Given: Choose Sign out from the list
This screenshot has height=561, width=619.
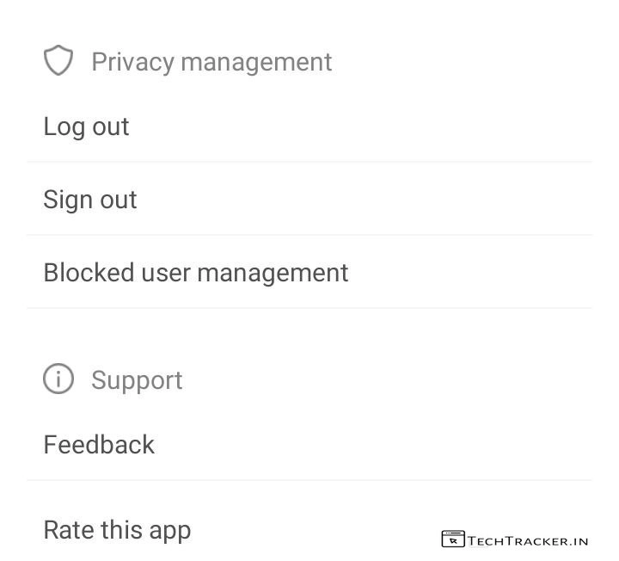Looking at the screenshot, I should tap(90, 200).
